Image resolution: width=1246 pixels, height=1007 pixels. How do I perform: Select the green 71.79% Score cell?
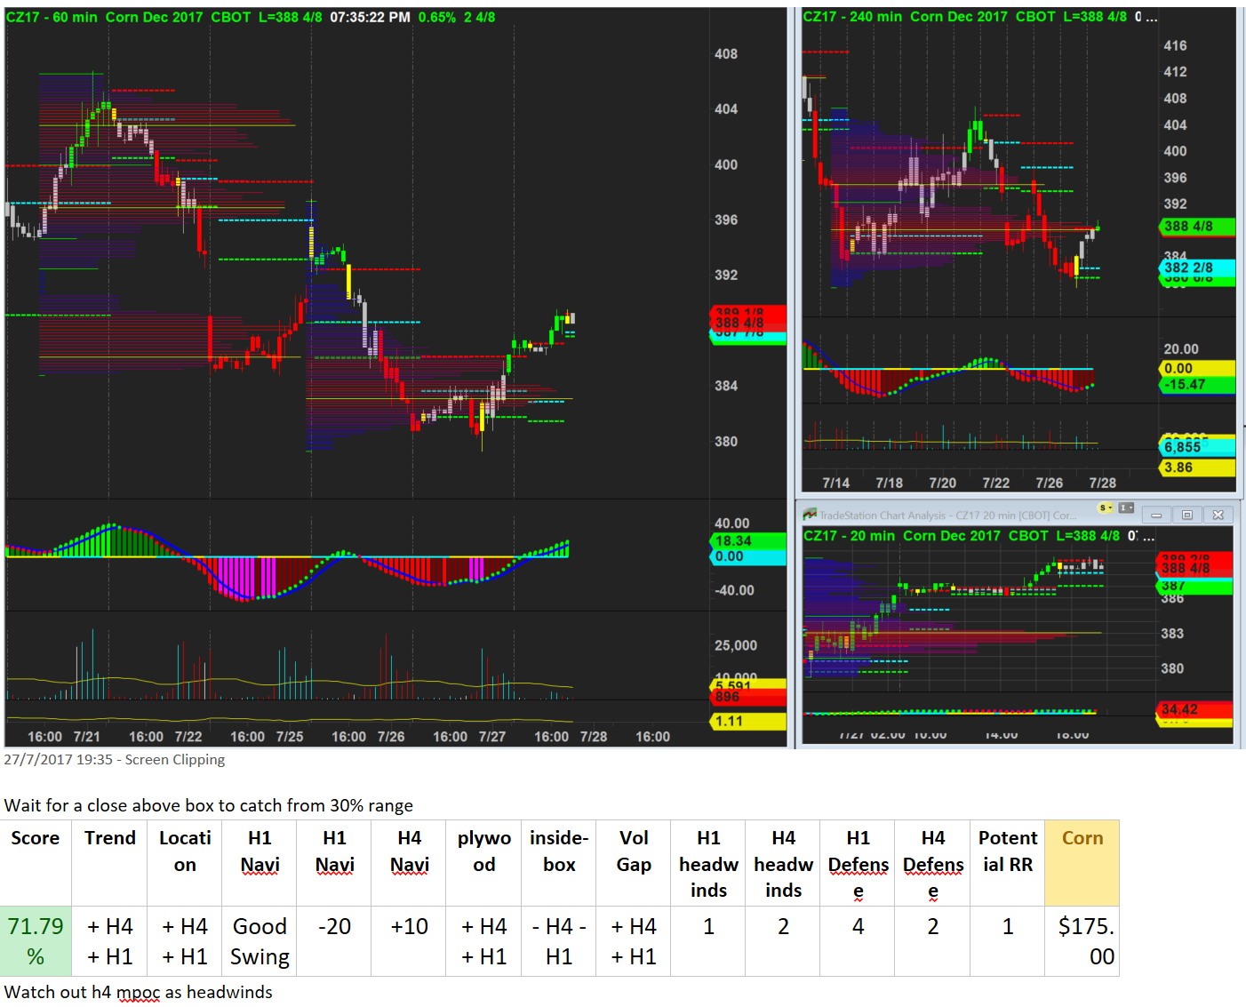(36, 941)
